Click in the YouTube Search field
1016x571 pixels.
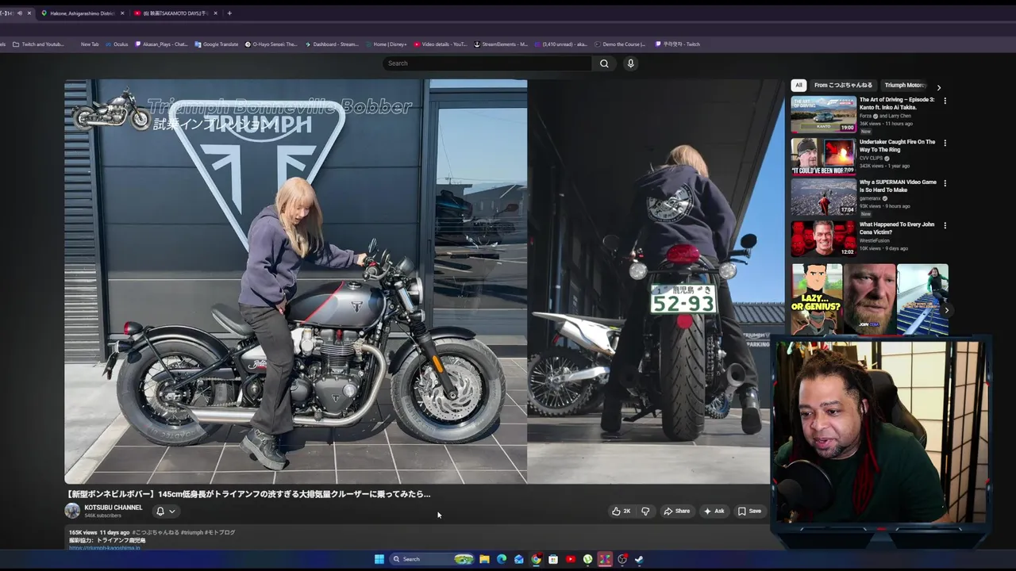click(487, 63)
